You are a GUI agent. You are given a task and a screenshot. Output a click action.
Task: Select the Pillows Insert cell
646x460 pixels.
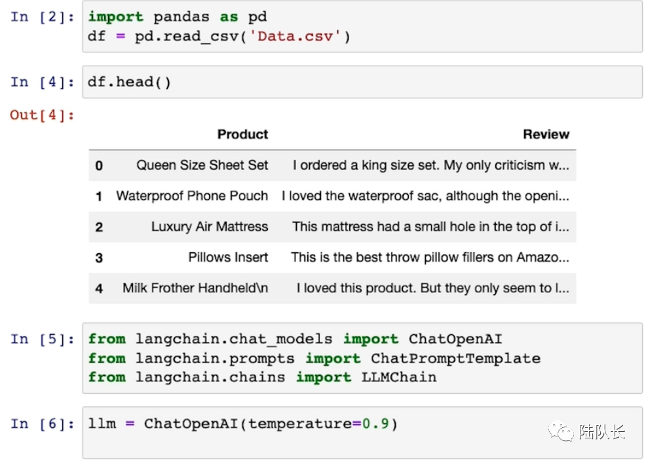[228, 258]
